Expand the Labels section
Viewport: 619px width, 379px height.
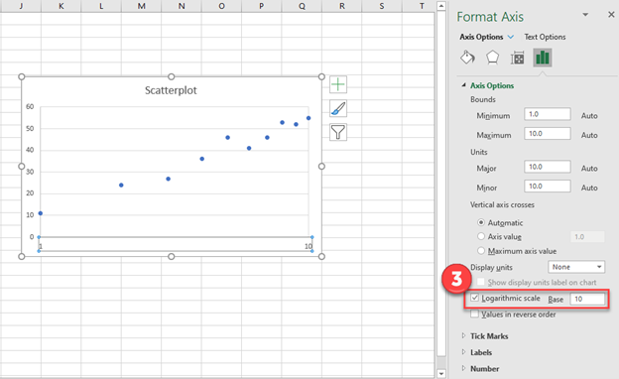coord(464,352)
